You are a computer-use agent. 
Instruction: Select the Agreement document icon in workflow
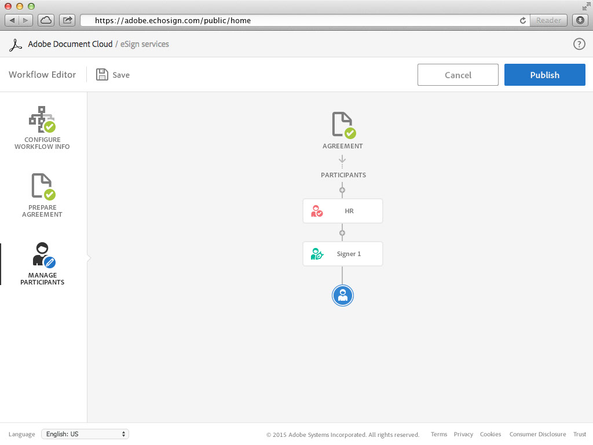click(x=343, y=125)
